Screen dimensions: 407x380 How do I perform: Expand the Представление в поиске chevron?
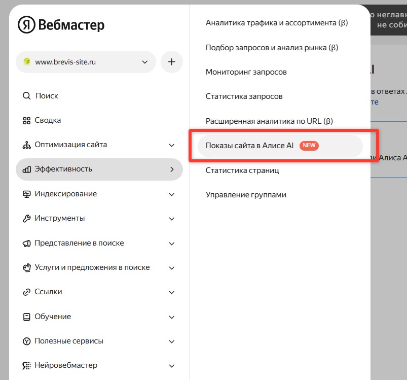click(x=172, y=244)
